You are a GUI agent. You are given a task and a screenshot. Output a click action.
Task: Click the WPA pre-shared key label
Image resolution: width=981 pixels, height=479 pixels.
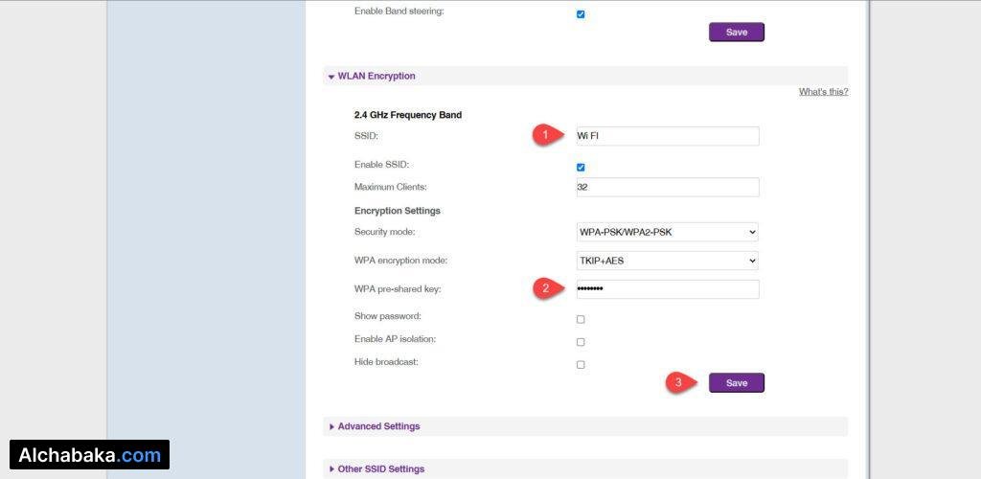point(398,289)
